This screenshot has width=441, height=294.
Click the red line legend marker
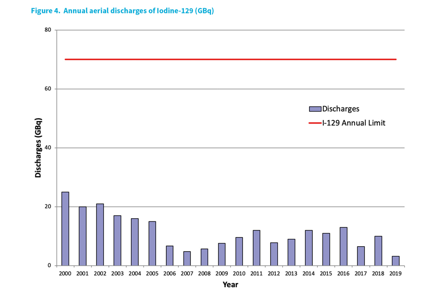click(x=315, y=123)
